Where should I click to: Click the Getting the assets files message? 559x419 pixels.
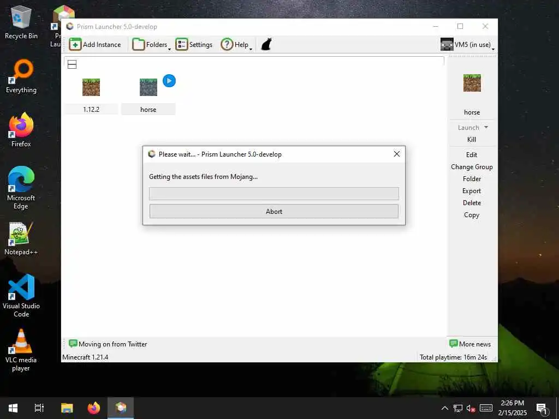tap(203, 177)
